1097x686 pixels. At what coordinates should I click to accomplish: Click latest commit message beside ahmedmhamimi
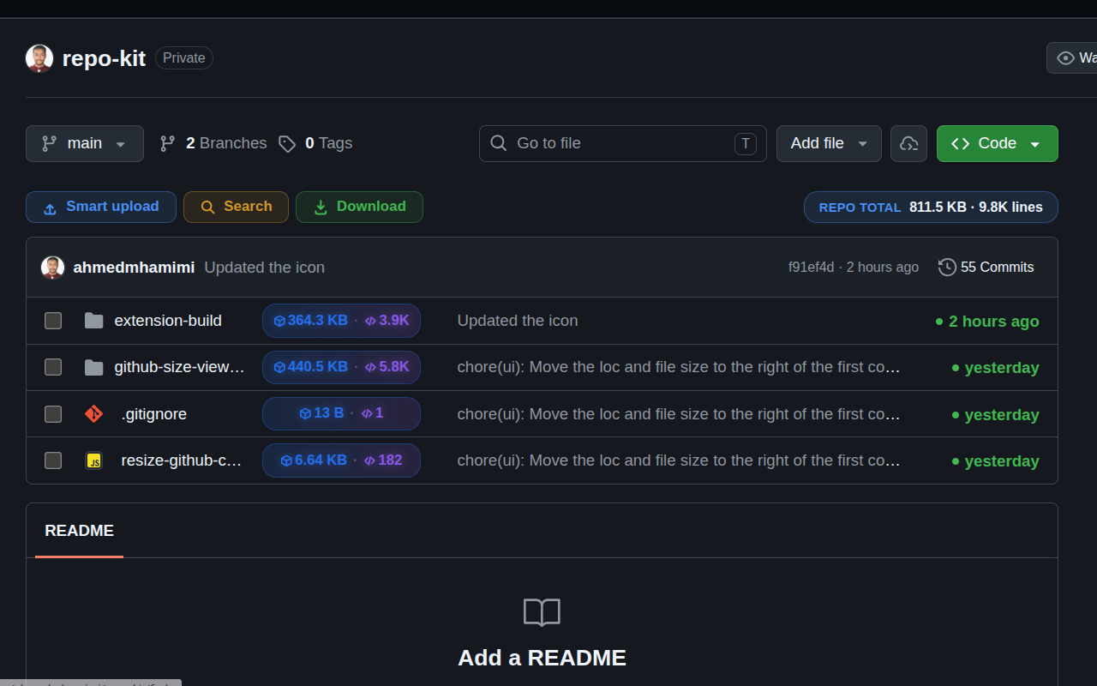(x=265, y=268)
